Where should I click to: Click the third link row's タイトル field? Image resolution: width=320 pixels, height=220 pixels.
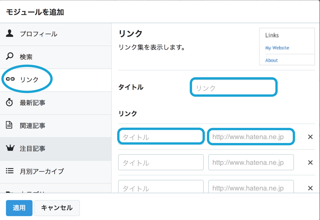[x=161, y=186]
